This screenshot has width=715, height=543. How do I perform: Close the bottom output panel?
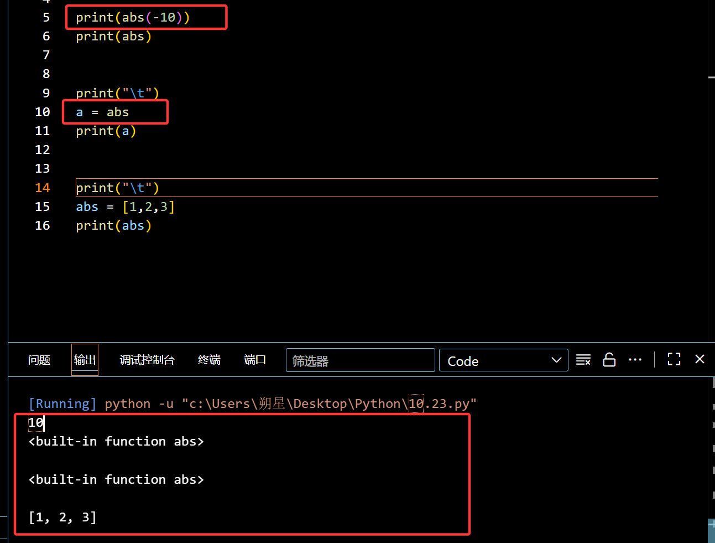tap(700, 359)
